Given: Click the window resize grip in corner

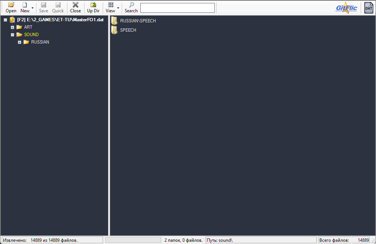Looking at the screenshot, I should [373, 241].
